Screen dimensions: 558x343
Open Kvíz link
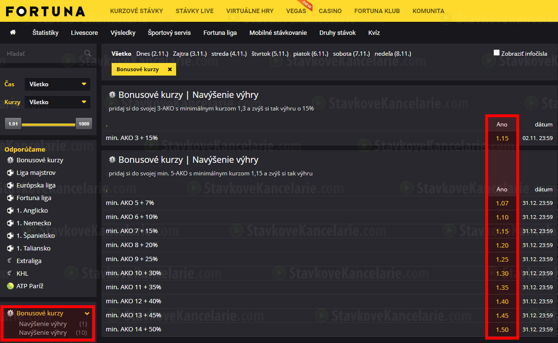click(x=374, y=32)
